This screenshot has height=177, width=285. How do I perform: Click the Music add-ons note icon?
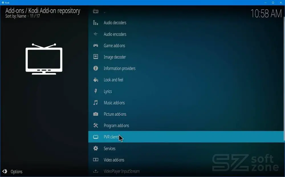(x=95, y=102)
